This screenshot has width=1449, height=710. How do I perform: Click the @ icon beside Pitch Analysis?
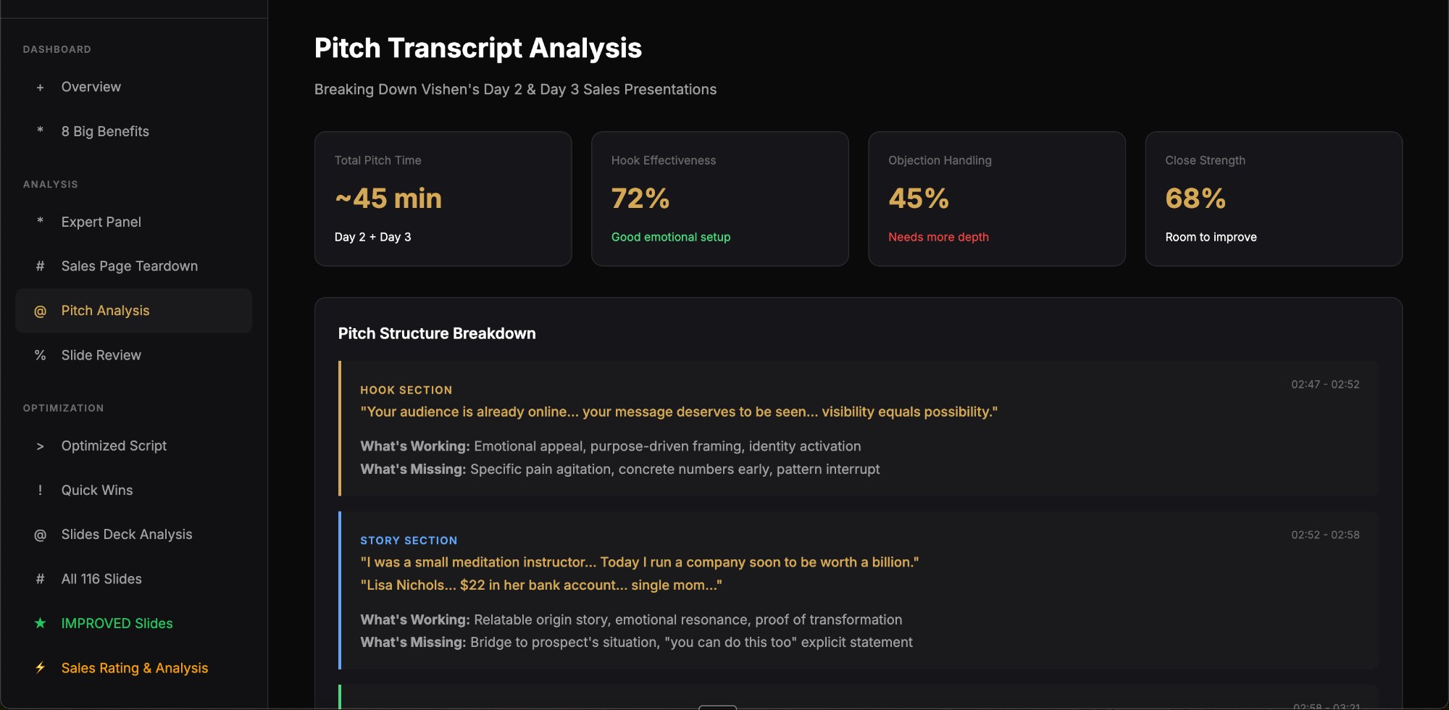40,311
